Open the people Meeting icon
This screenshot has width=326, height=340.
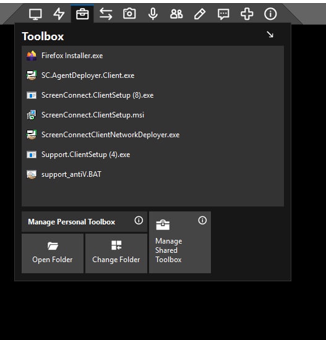176,14
